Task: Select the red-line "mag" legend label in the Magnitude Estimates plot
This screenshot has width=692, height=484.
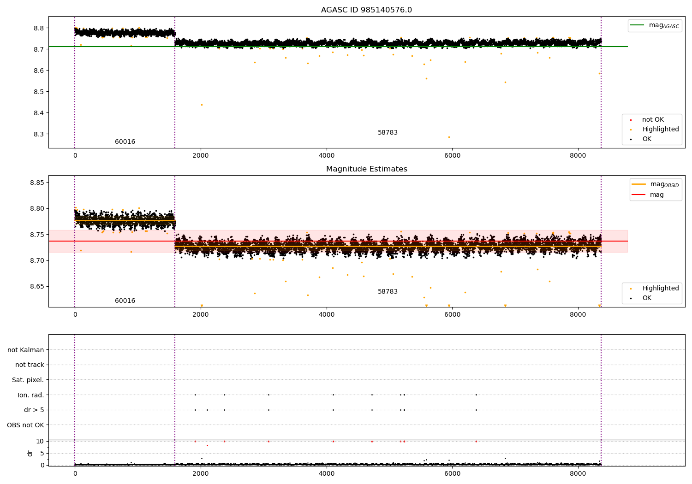Action: (x=657, y=195)
